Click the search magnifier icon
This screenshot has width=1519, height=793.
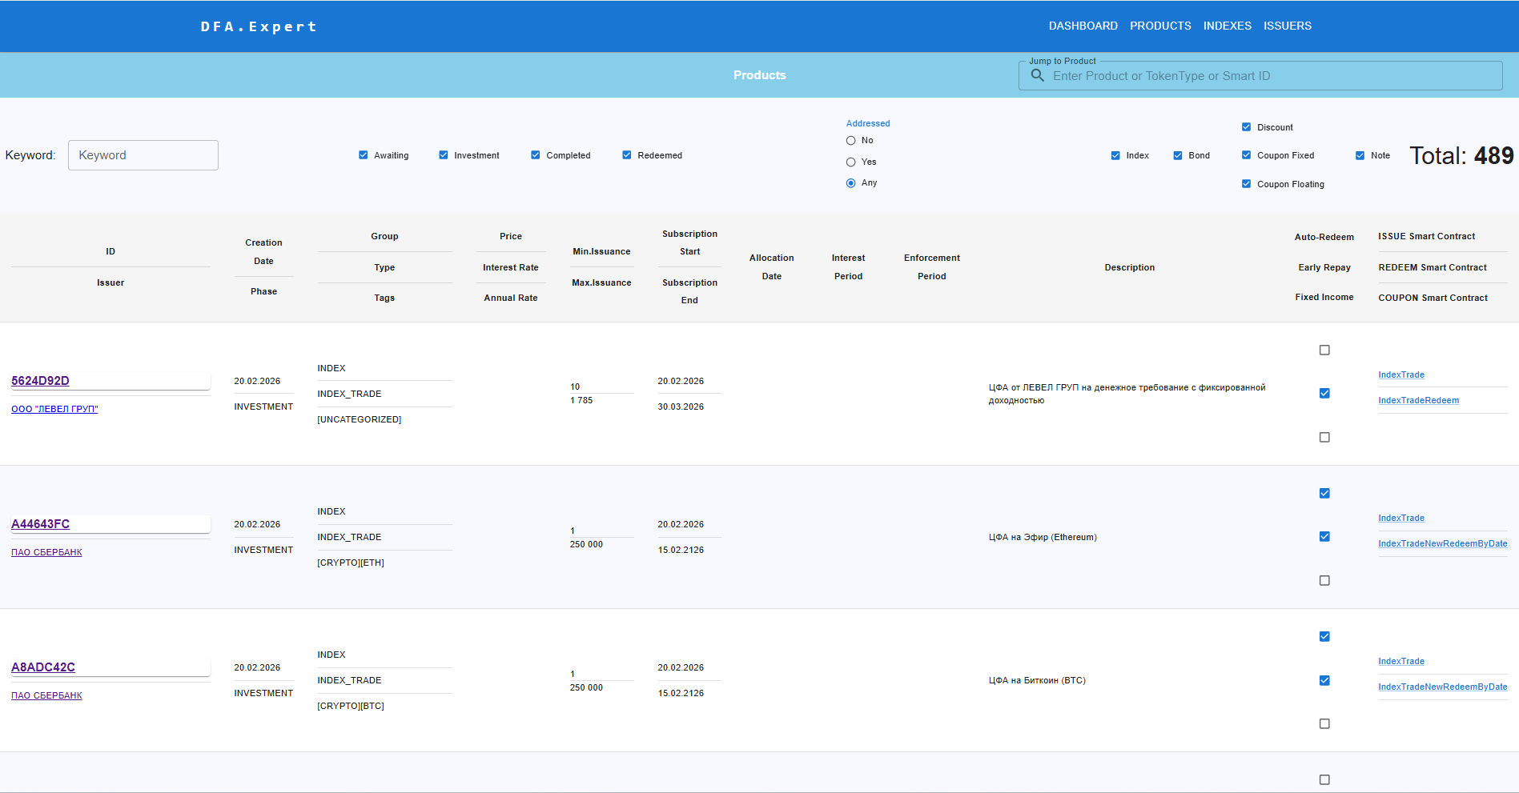click(1037, 75)
